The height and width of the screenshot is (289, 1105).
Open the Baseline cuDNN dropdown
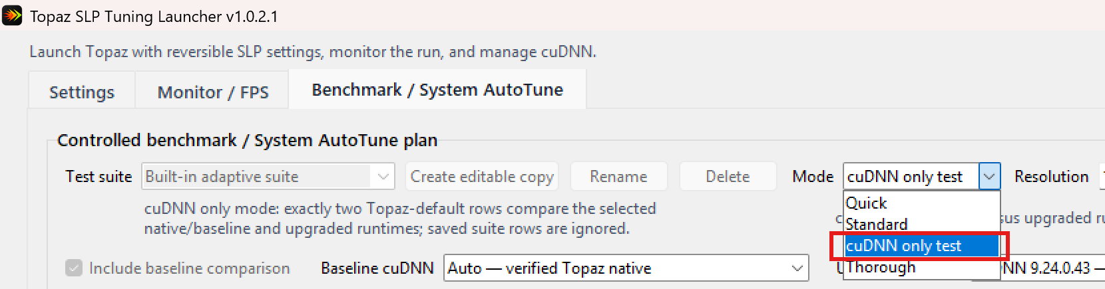coord(626,268)
